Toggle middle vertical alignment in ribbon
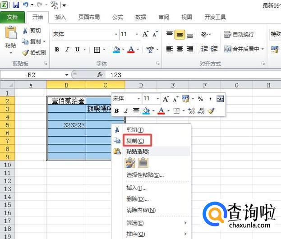 [x=180, y=35]
